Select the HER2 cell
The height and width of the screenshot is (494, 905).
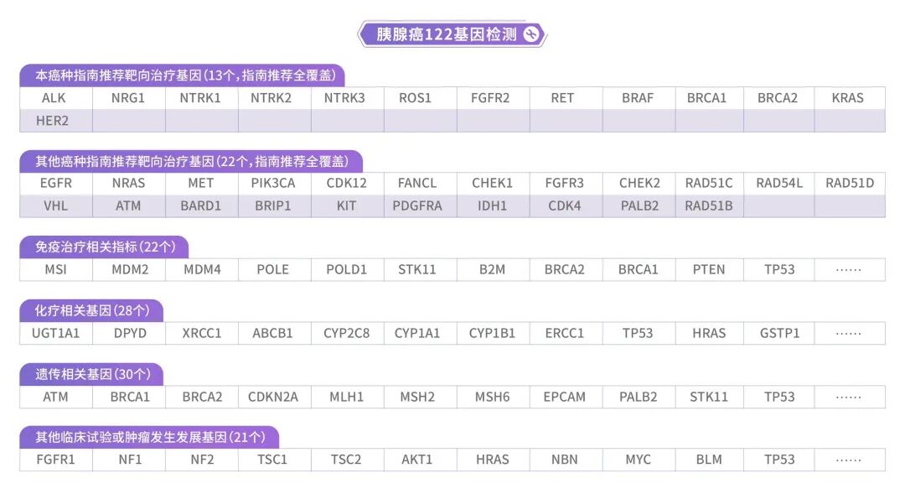tap(56, 121)
